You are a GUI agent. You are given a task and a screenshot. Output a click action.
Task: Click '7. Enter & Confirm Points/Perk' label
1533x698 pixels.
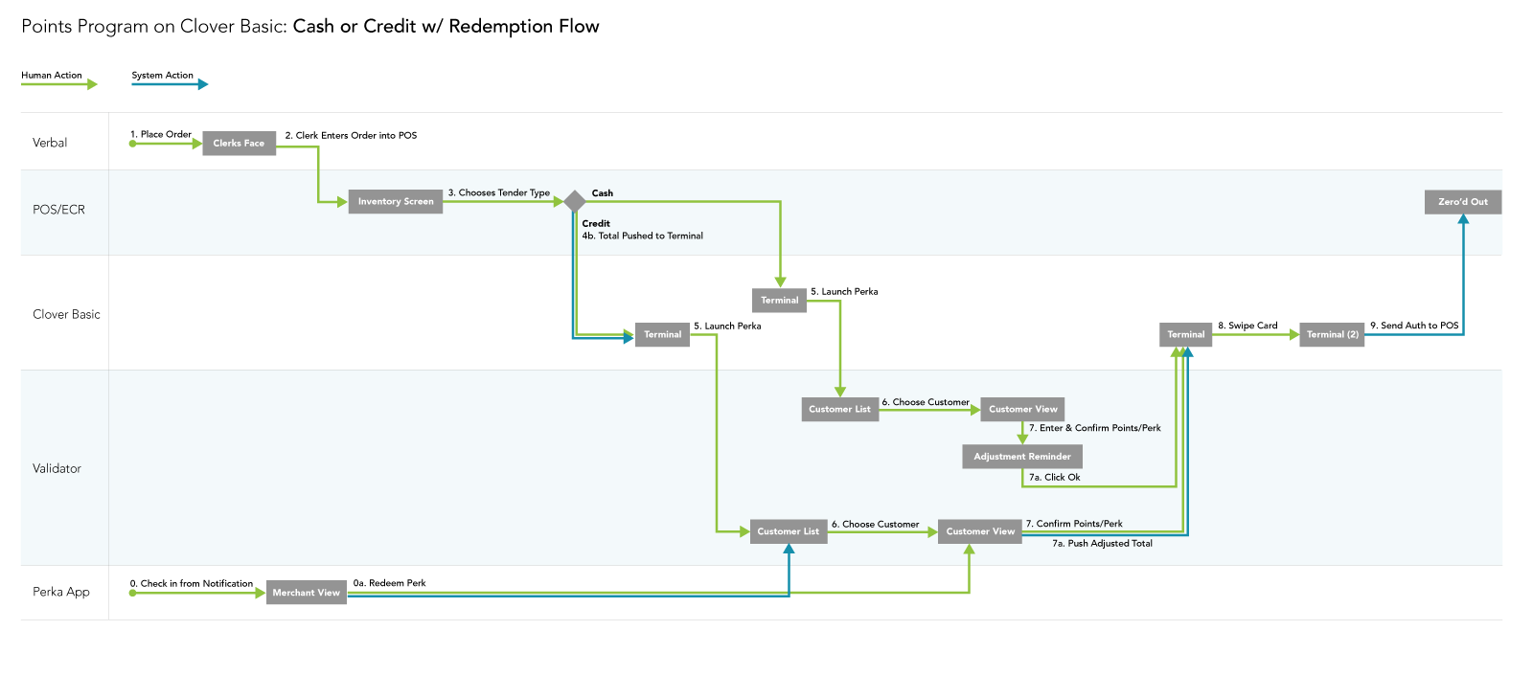(x=1094, y=428)
